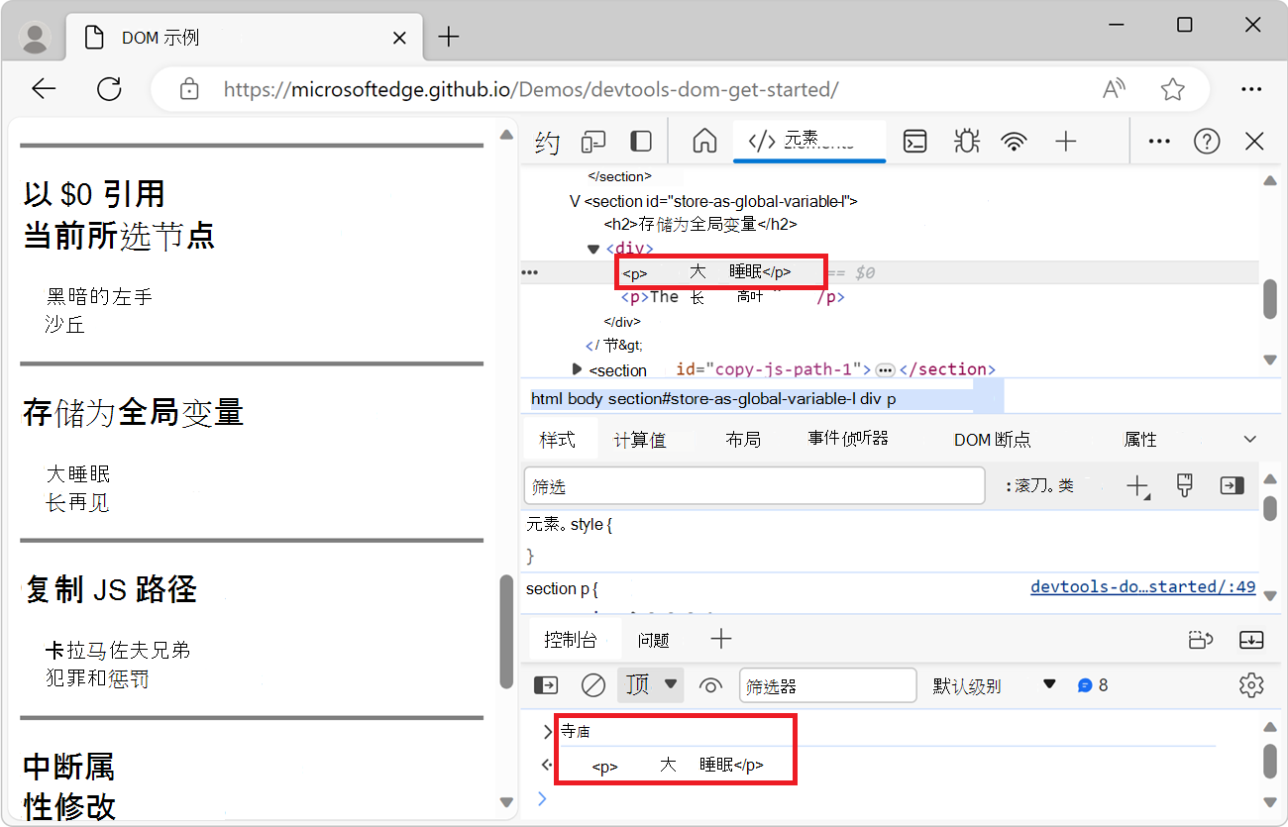Collapse the div node in DOM tree
Image resolution: width=1288 pixels, height=827 pixels.
point(593,249)
